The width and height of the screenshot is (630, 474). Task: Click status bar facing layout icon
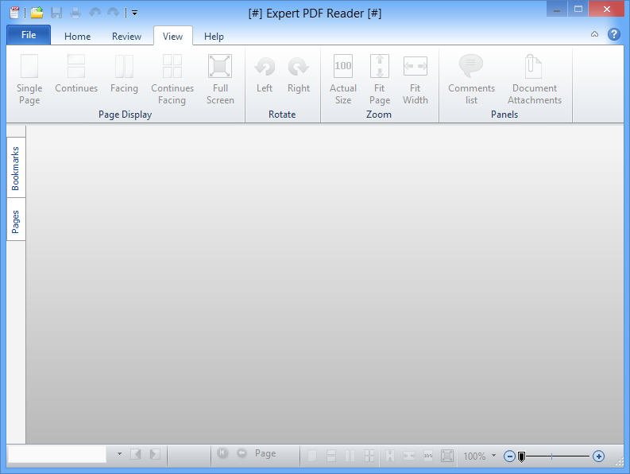tap(350, 456)
